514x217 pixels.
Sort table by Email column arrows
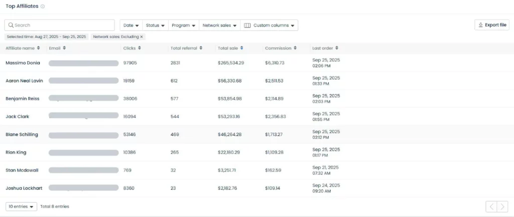point(64,48)
